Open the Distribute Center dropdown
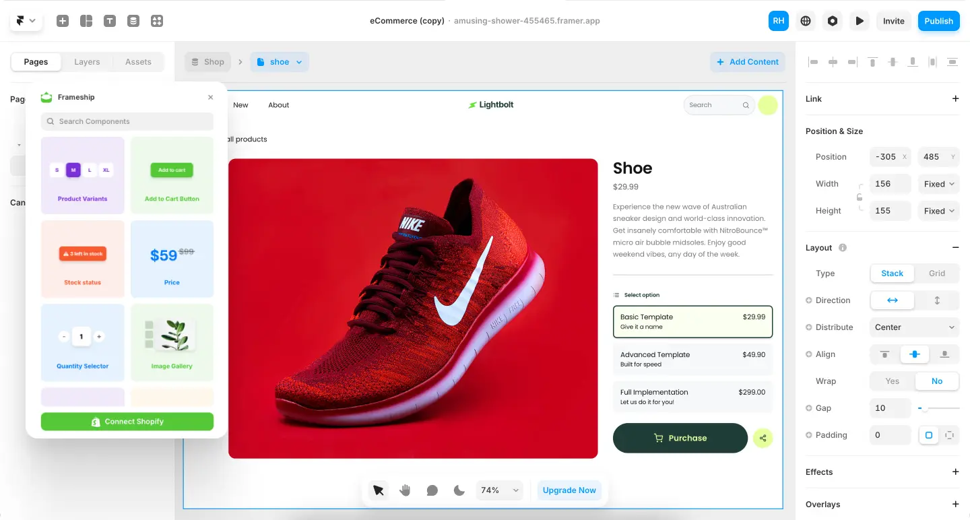This screenshot has height=520, width=970. tap(914, 327)
